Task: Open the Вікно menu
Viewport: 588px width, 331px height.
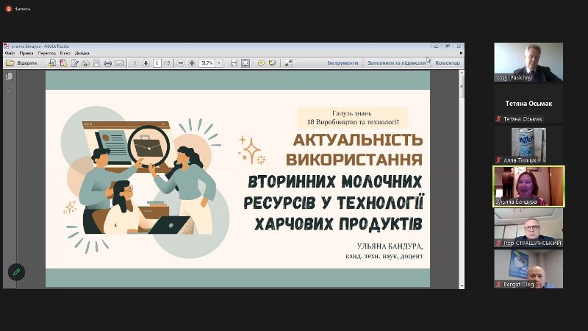Action: pyautogui.click(x=65, y=53)
